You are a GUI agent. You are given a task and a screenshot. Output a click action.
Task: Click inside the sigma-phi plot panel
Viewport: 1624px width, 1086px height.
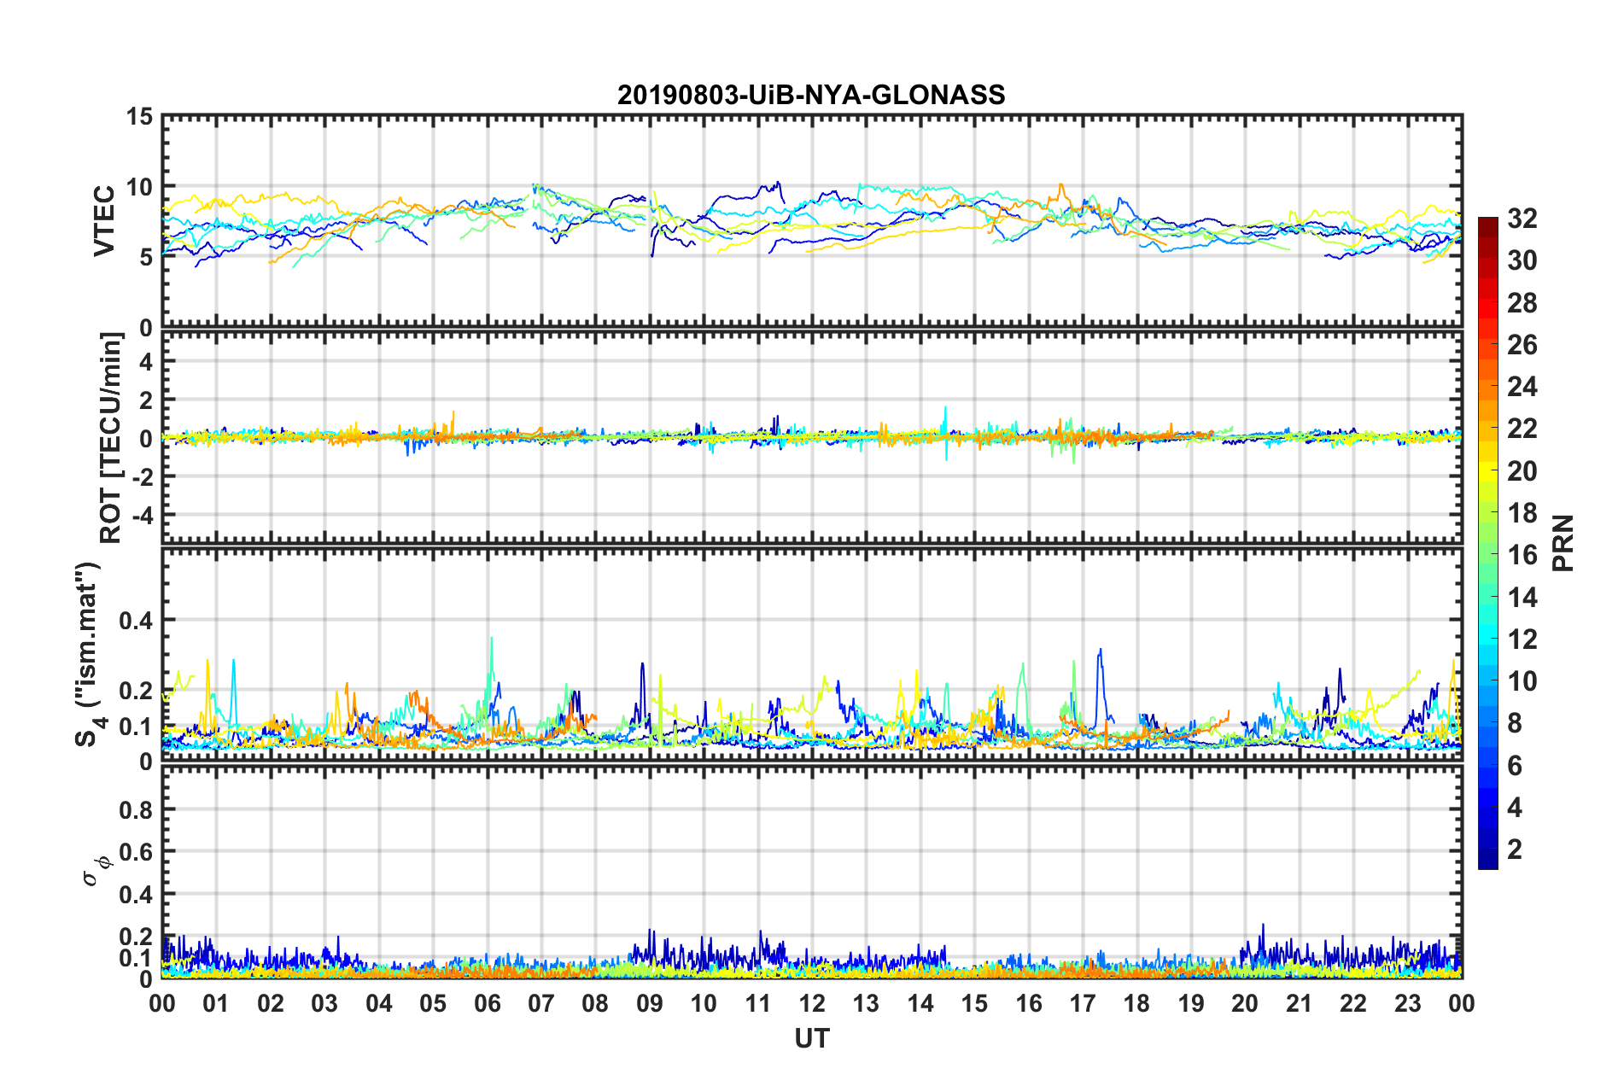812,872
